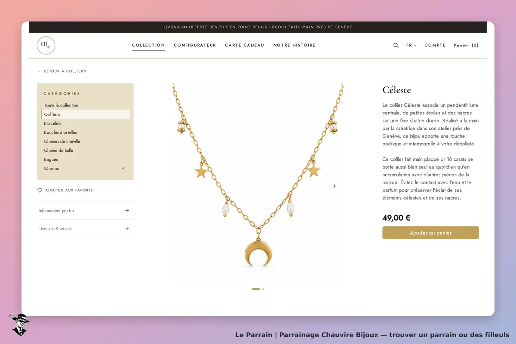The width and height of the screenshot is (516, 344).
Task: Open the Collection menu
Action: 148,45
